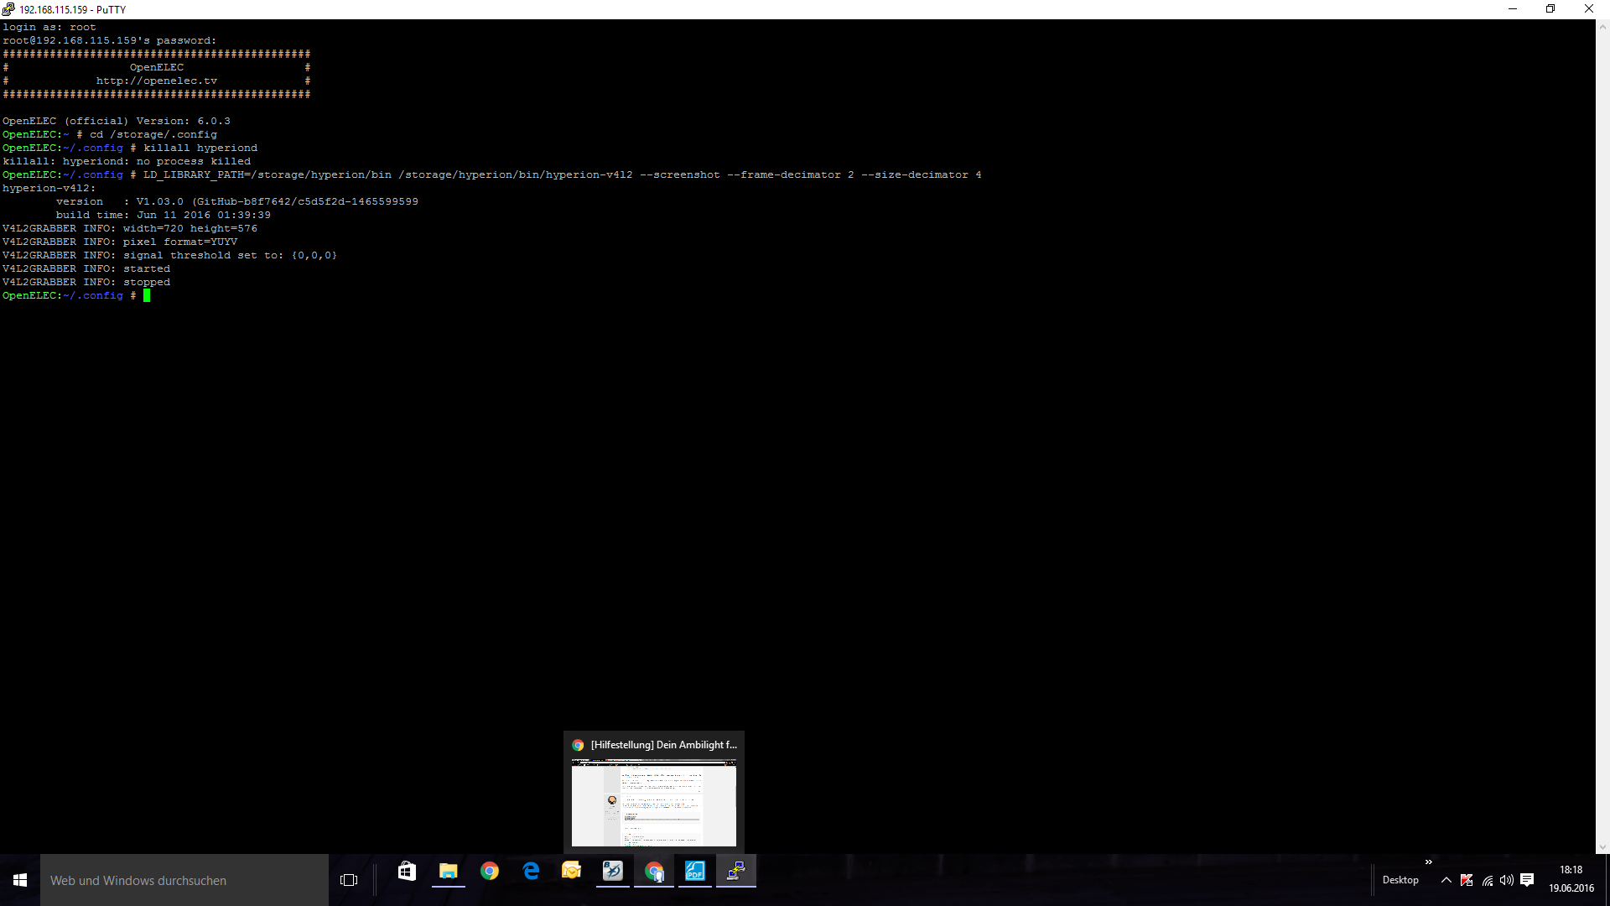Open the Wi-Fi network tray icon

(x=1487, y=880)
